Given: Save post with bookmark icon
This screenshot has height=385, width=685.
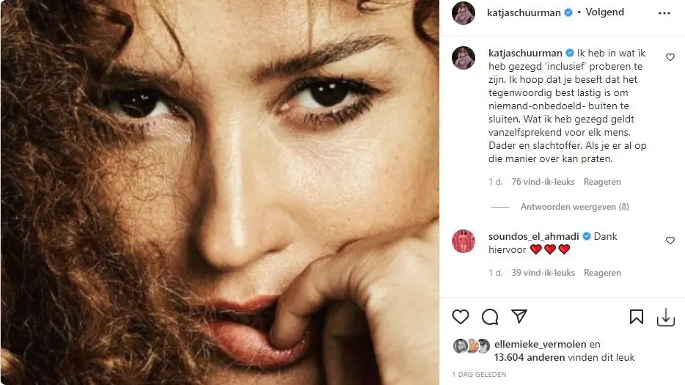Looking at the screenshot, I should point(637,317).
